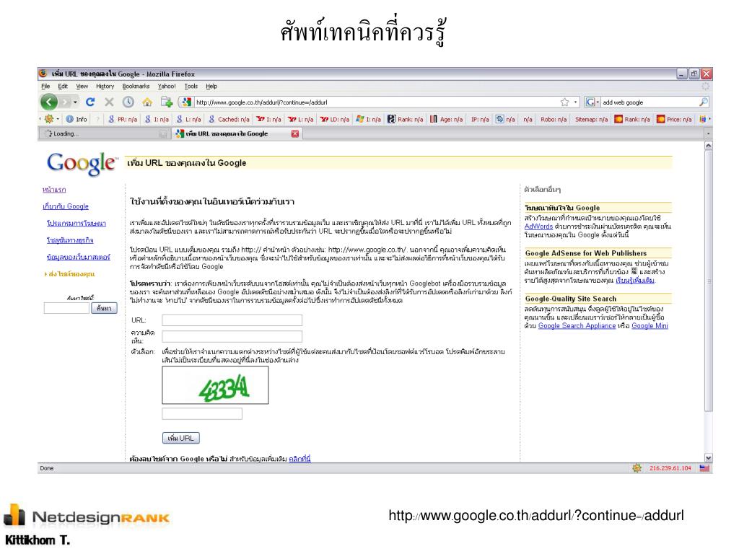The width and height of the screenshot is (739, 554).
Task: Click the domain Age: n/a indicator
Action: 446,119
